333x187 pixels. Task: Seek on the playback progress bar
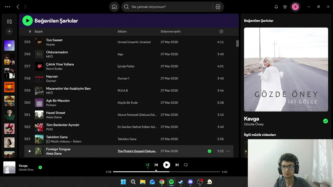click(x=166, y=172)
